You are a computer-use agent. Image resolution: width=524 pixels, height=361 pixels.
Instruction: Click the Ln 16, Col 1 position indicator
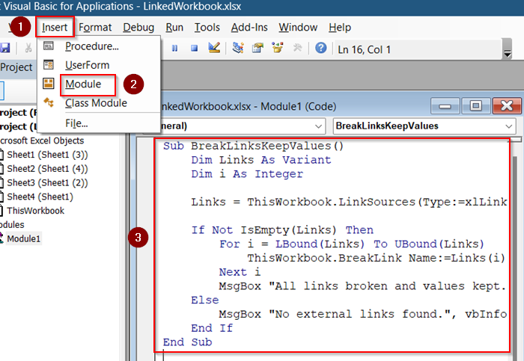[364, 50]
